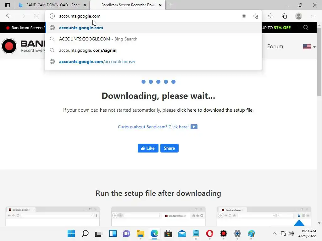Stop loading the current page
The width and height of the screenshot is (322, 241).
tap(36, 16)
